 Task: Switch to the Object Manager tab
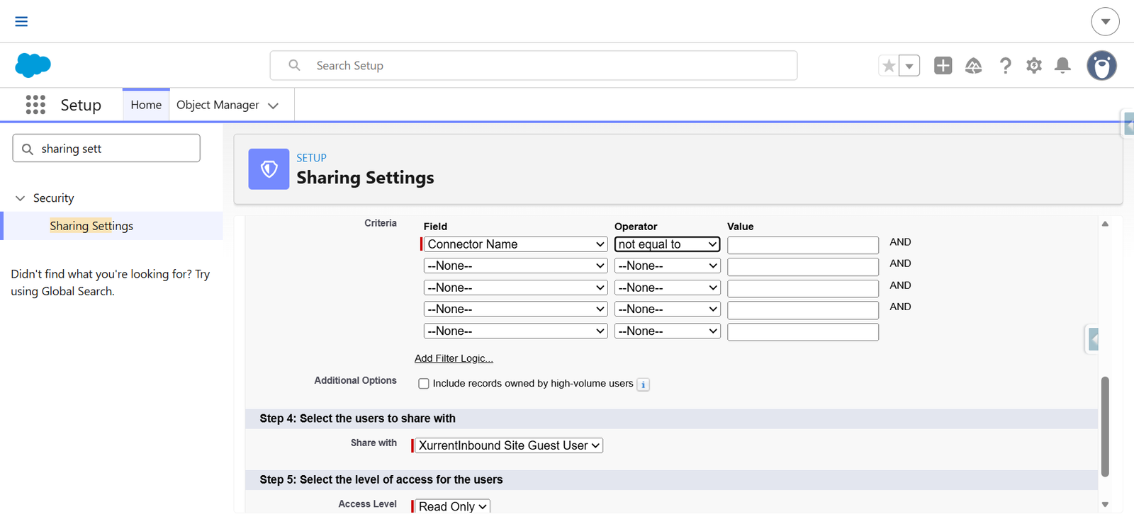coord(218,105)
